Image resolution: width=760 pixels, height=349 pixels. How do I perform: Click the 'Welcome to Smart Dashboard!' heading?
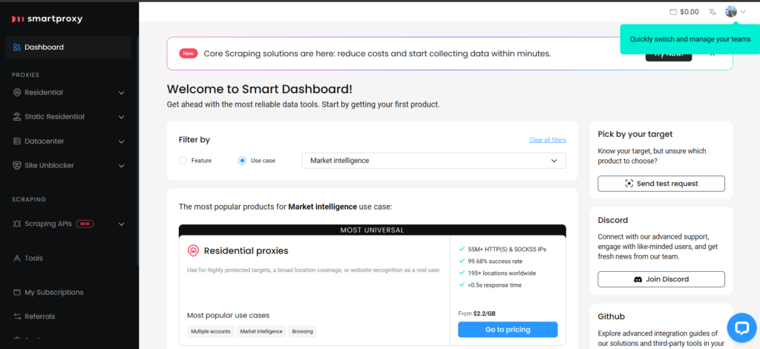(259, 89)
